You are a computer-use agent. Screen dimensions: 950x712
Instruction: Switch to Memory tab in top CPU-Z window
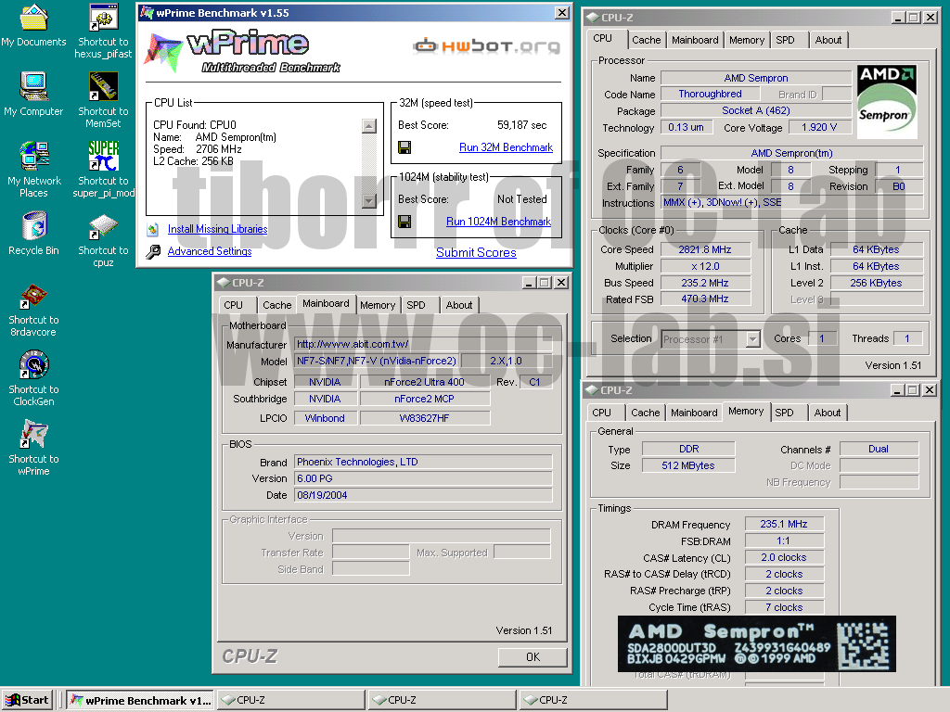tap(747, 40)
